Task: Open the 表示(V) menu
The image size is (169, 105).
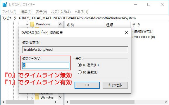Action: pyautogui.click(x=41, y=12)
